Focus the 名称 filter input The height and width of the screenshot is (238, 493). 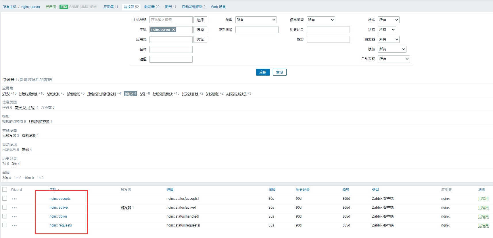click(171, 49)
